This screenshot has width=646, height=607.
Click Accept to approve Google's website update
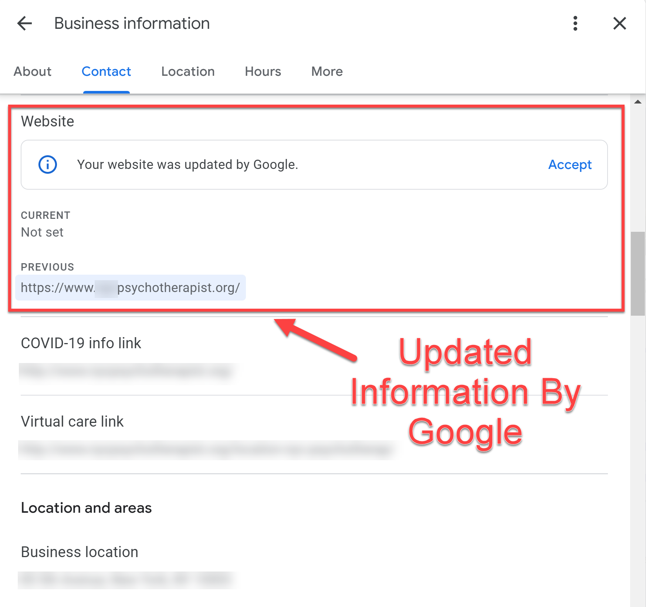tap(570, 165)
